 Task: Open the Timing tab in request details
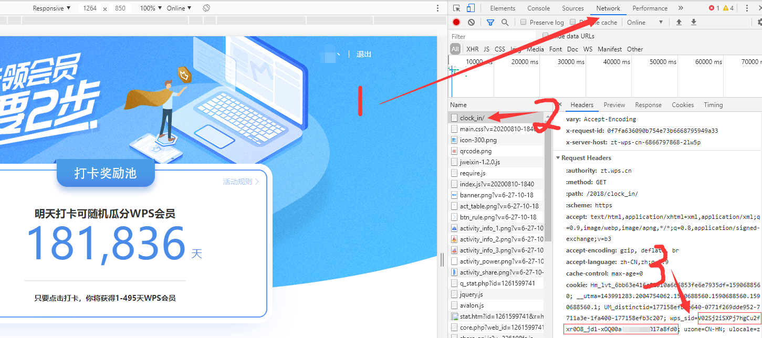[713, 104]
